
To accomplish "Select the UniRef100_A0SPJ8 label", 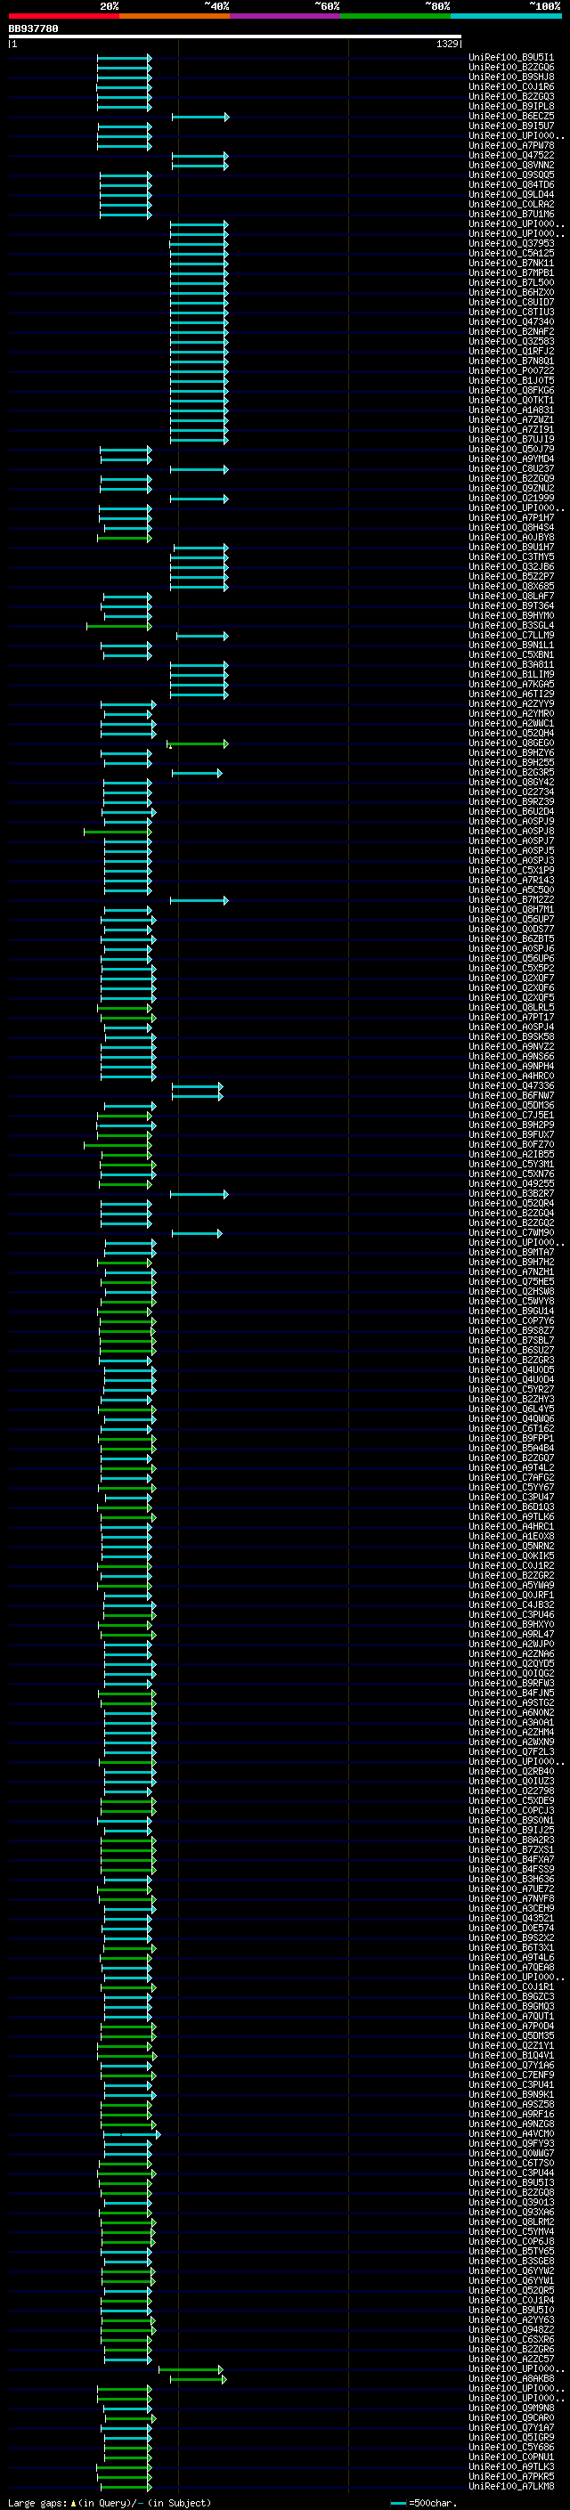I will tap(511, 833).
